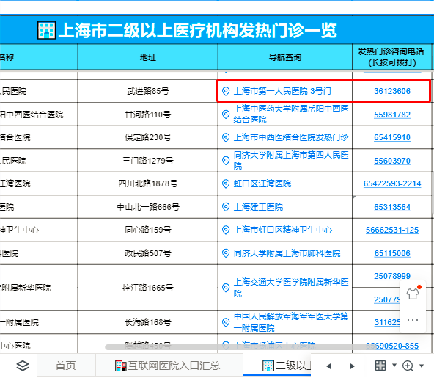
Task: Click the grid view mode icon
Action: coord(380,366)
